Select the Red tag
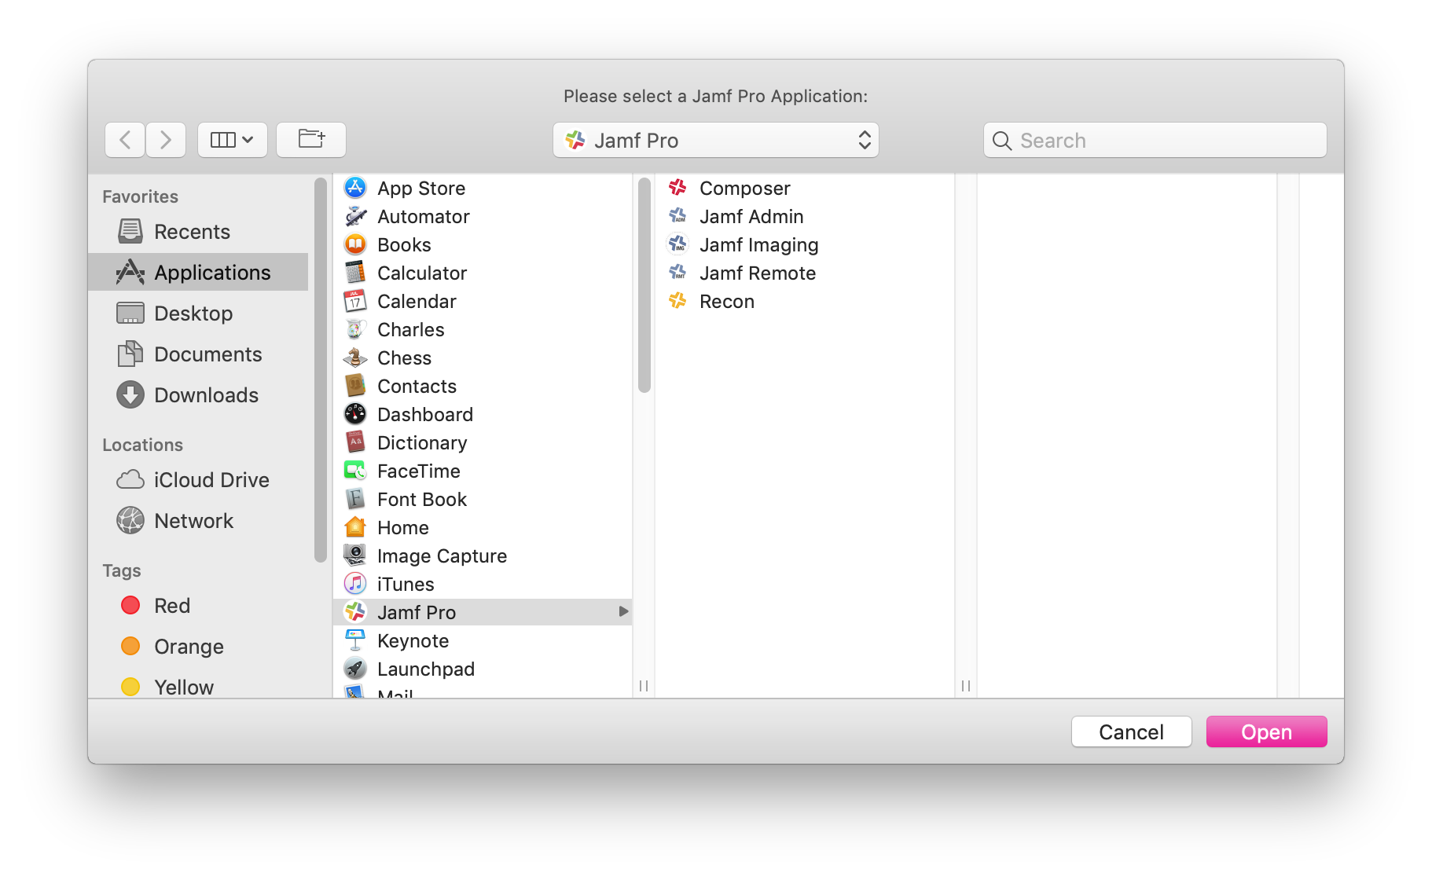 [x=198, y=606]
